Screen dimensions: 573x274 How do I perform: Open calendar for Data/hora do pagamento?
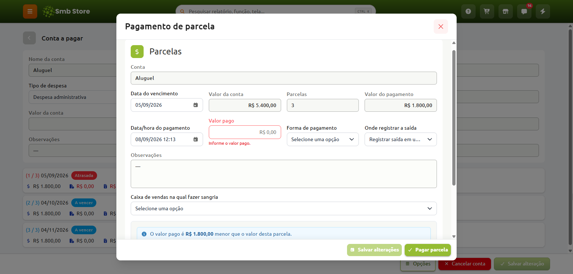tap(196, 139)
